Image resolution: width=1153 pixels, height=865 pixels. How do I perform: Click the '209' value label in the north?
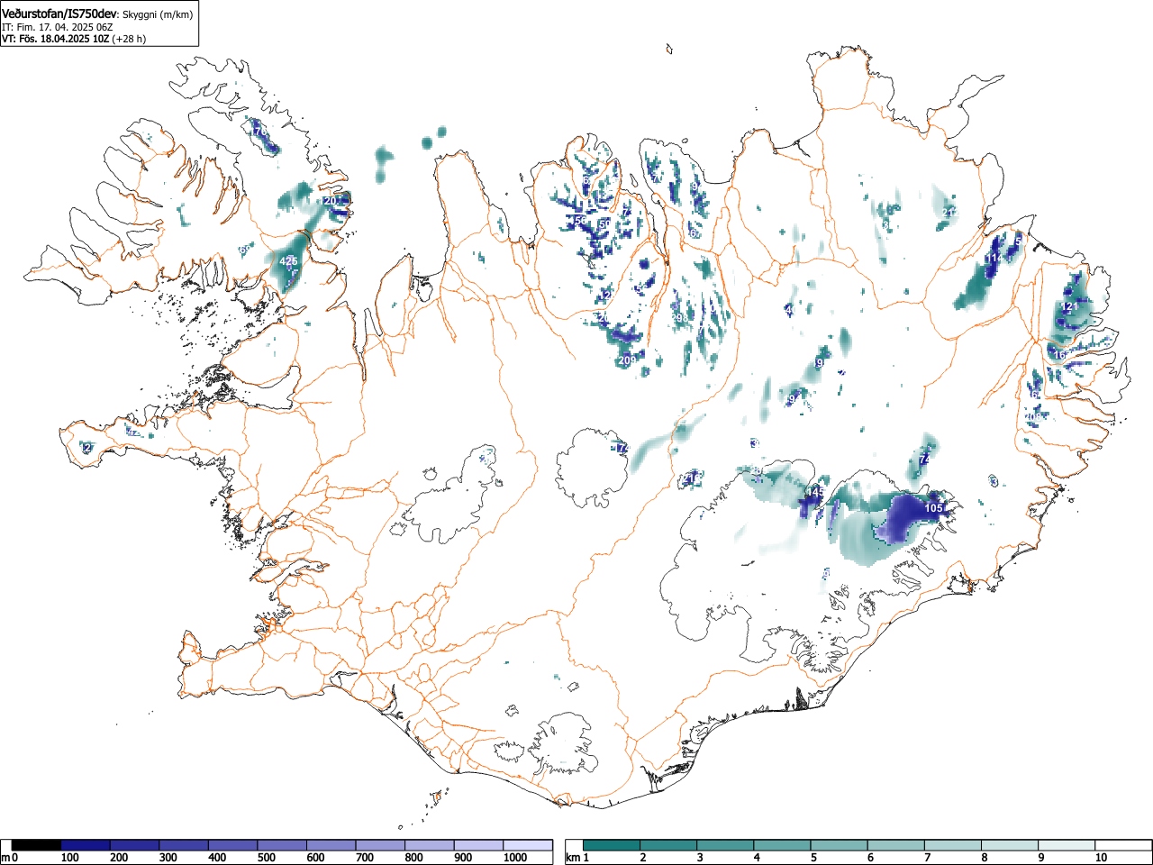pyautogui.click(x=627, y=360)
